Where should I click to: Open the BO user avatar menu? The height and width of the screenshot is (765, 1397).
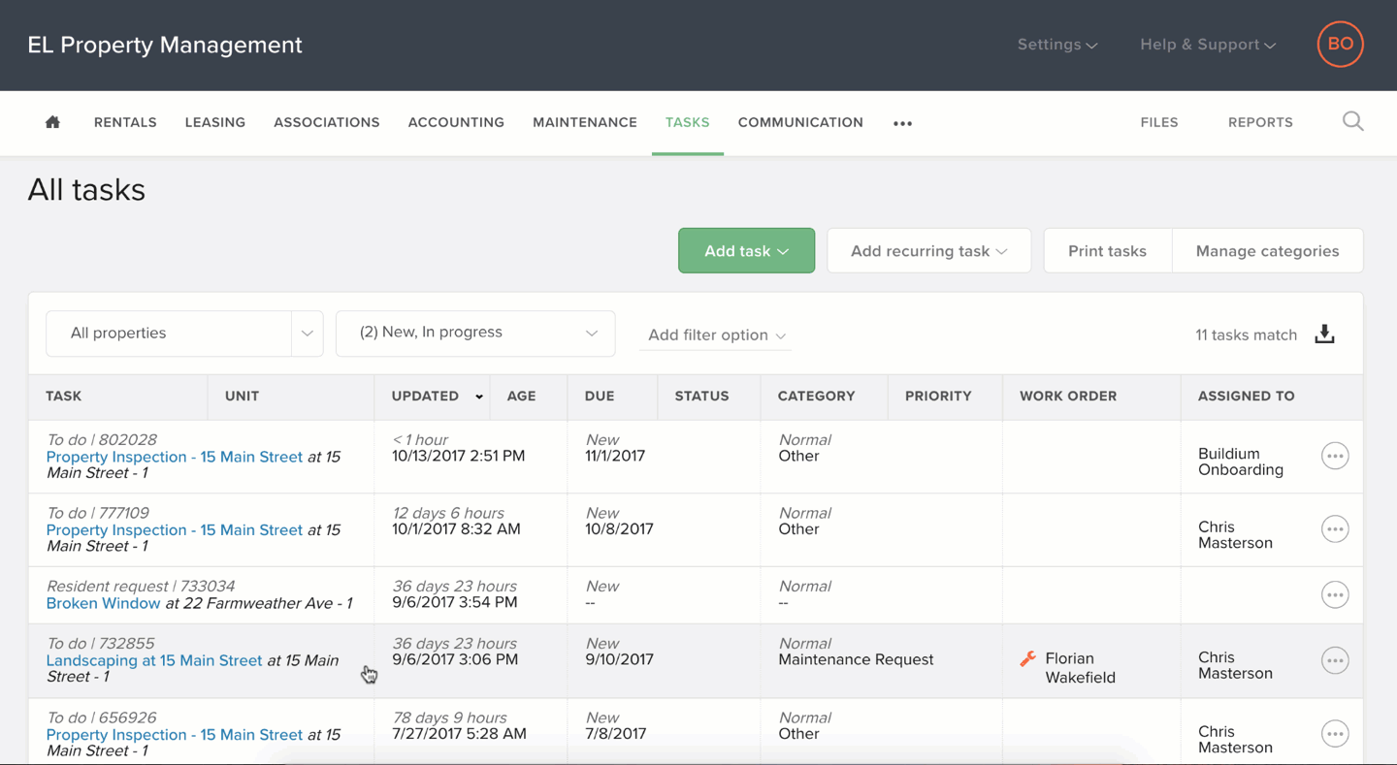(1340, 45)
